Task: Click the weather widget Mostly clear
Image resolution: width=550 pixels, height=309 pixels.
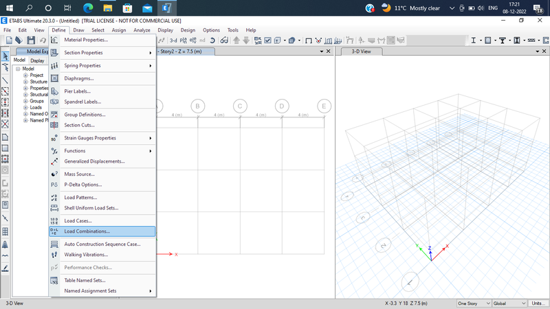Action: pos(410,8)
